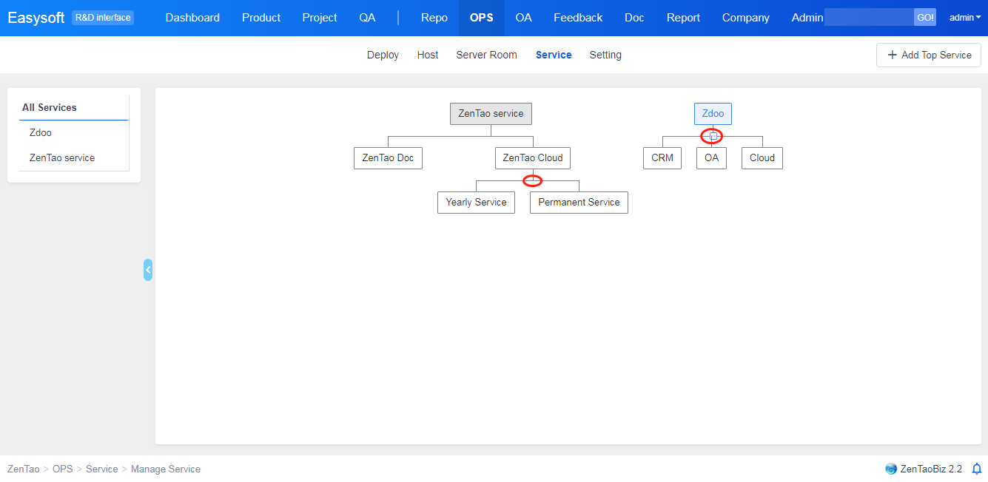Select Zdoo in the All Services sidebar
This screenshot has height=482, width=988.
point(41,133)
